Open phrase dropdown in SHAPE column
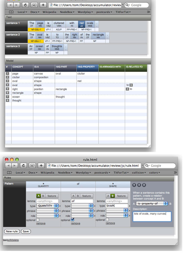 [117, 211]
